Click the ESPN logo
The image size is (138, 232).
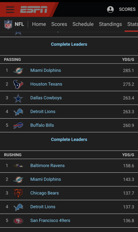[x=34, y=10]
